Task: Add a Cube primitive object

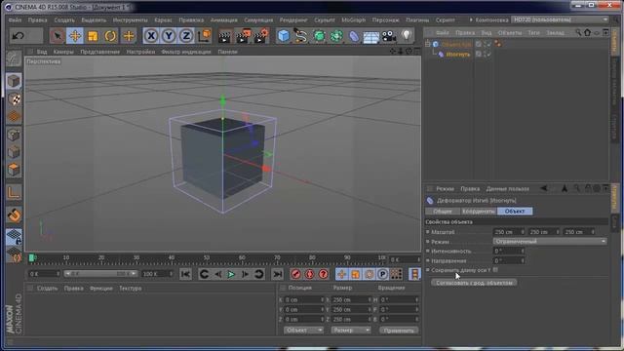Action: 284,36
